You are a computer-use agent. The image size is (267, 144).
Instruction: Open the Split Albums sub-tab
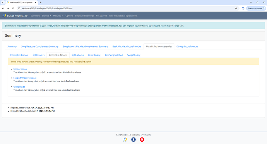(78, 55)
